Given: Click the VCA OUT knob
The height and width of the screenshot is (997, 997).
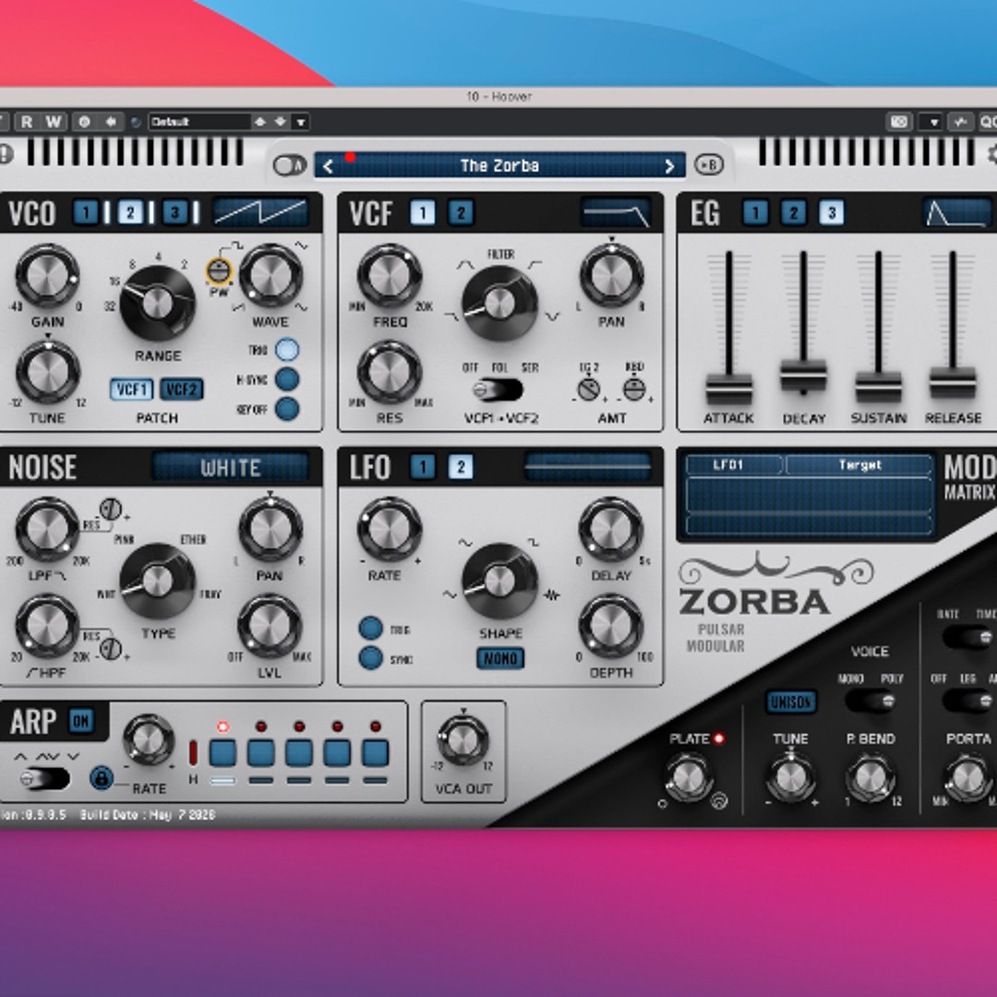Looking at the screenshot, I should coord(463,739).
